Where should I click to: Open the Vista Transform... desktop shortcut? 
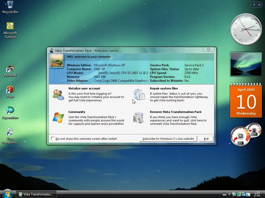tap(10, 136)
